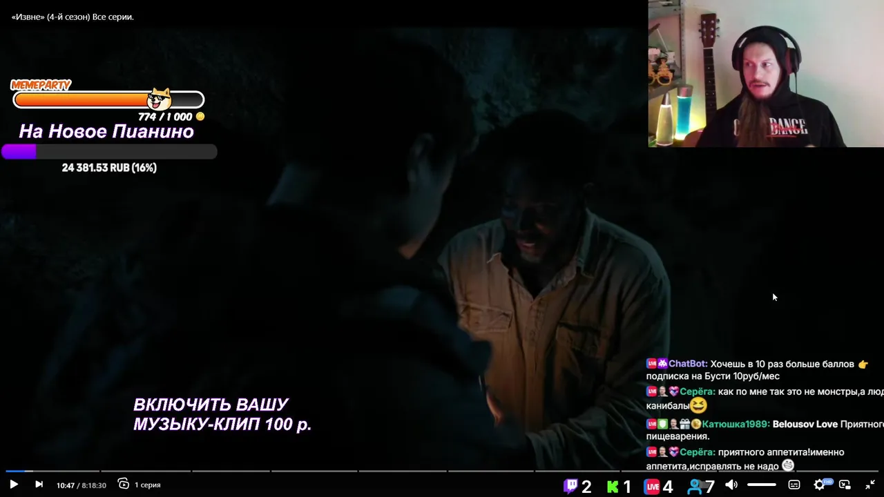Viewport: 884px width, 497px height.
Task: Click the 'На Новое Пианино' donation goal title
Action: (x=106, y=131)
